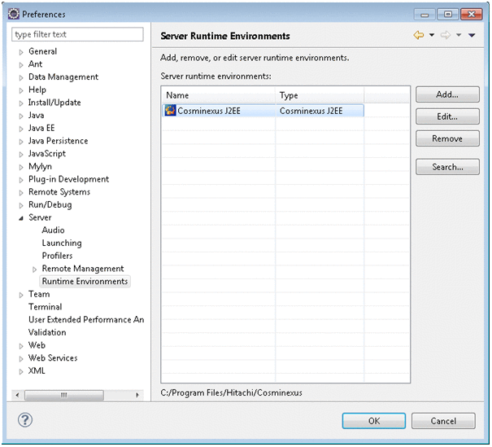The image size is (492, 447).
Task: Click the help question mark icon
Action: (x=24, y=421)
